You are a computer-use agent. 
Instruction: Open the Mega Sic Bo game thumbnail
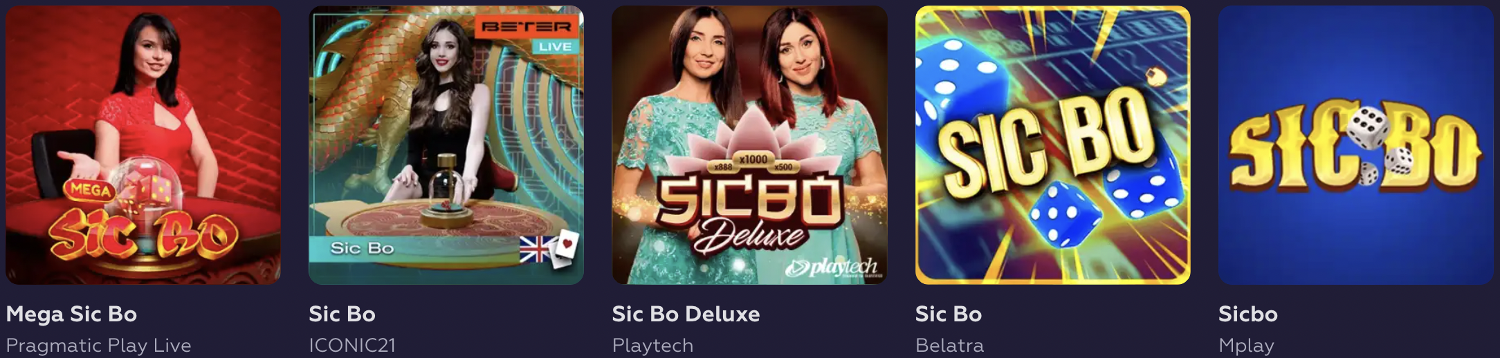(x=143, y=145)
